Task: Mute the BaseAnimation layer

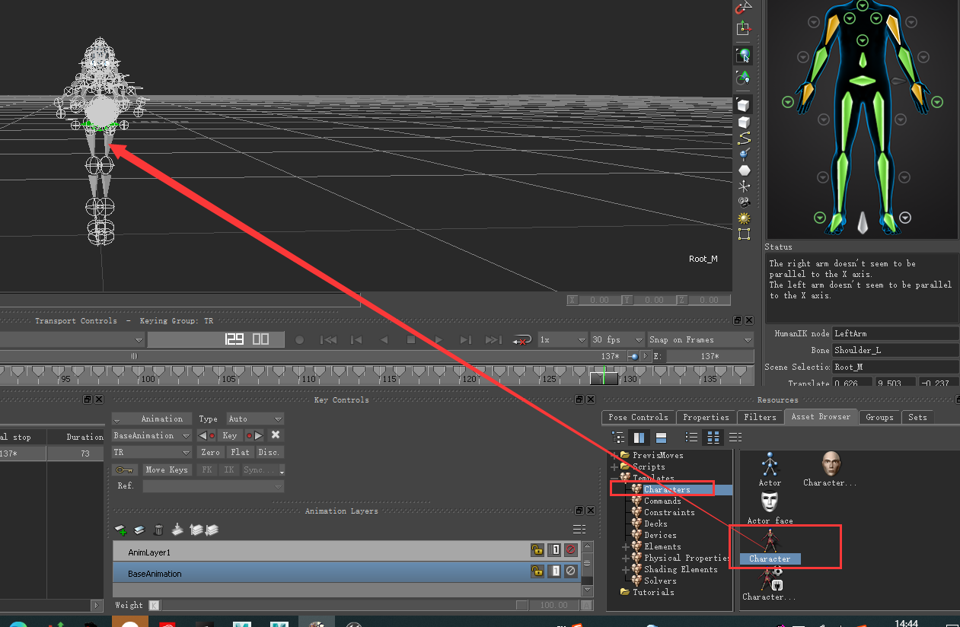Action: point(570,571)
